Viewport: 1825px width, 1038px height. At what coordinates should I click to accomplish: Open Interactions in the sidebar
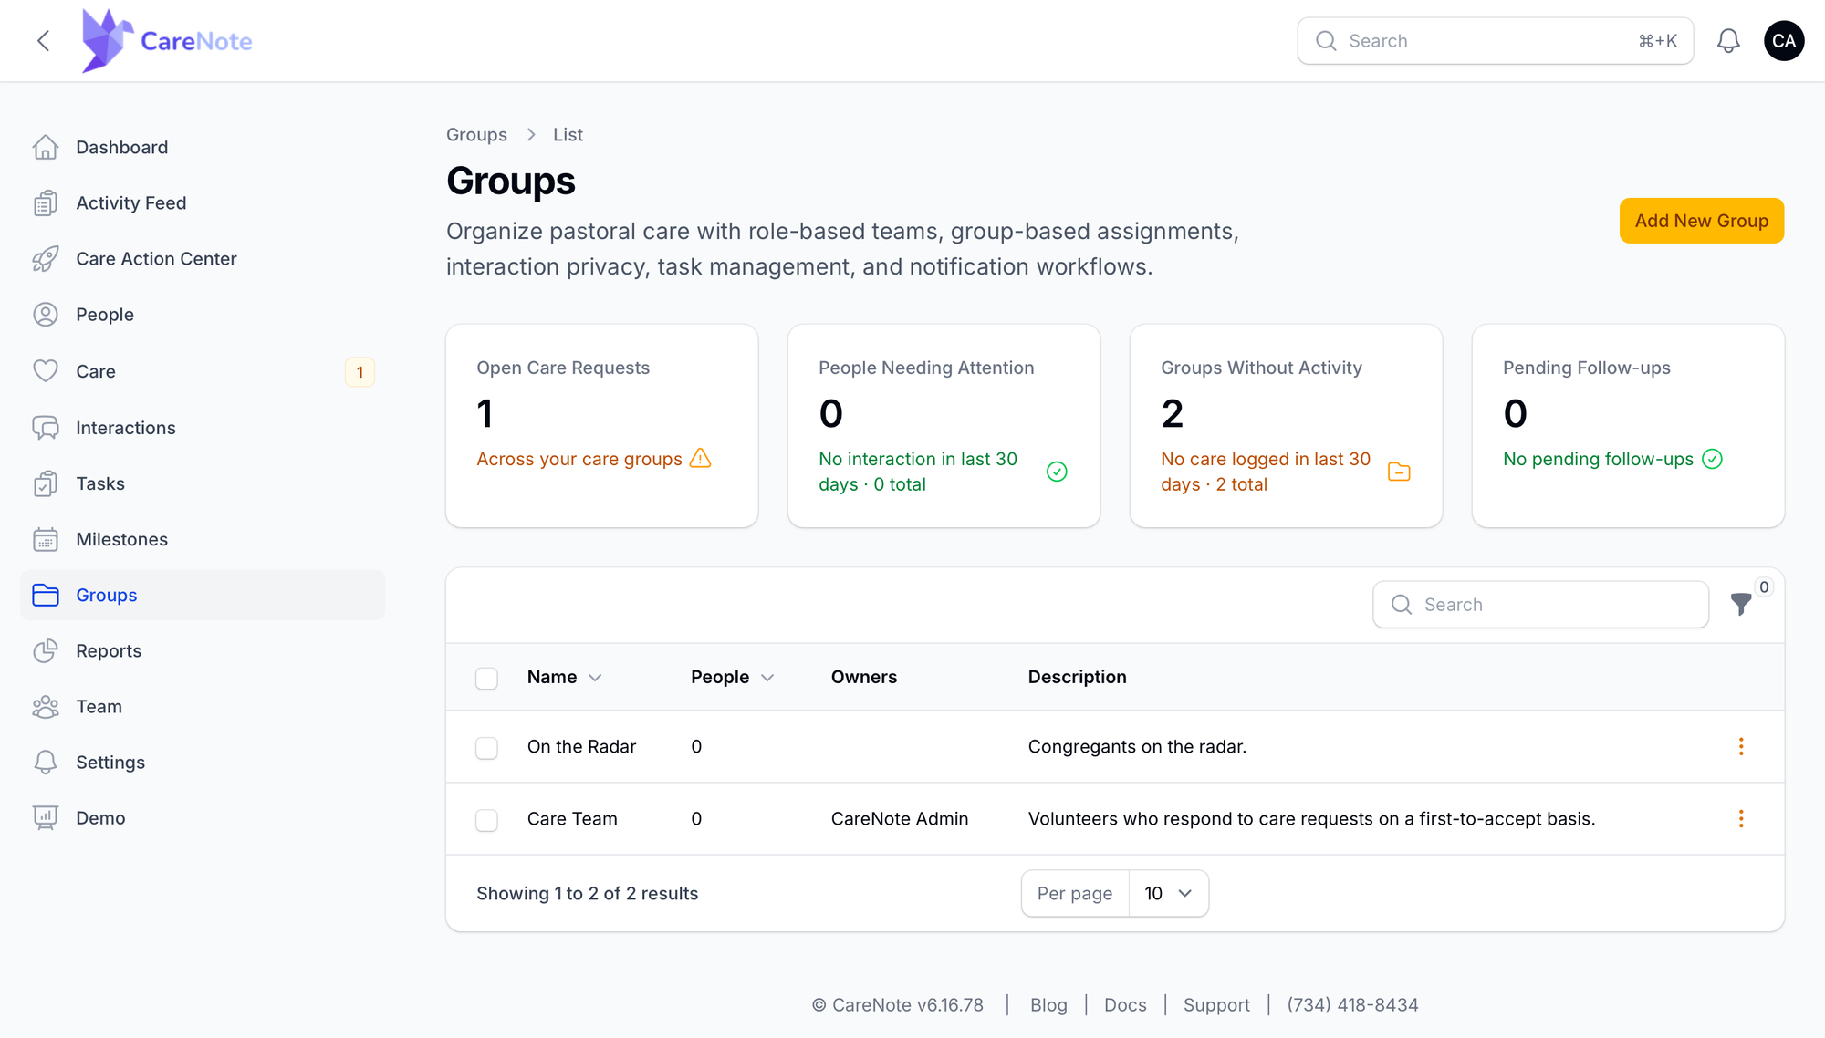pyautogui.click(x=203, y=428)
